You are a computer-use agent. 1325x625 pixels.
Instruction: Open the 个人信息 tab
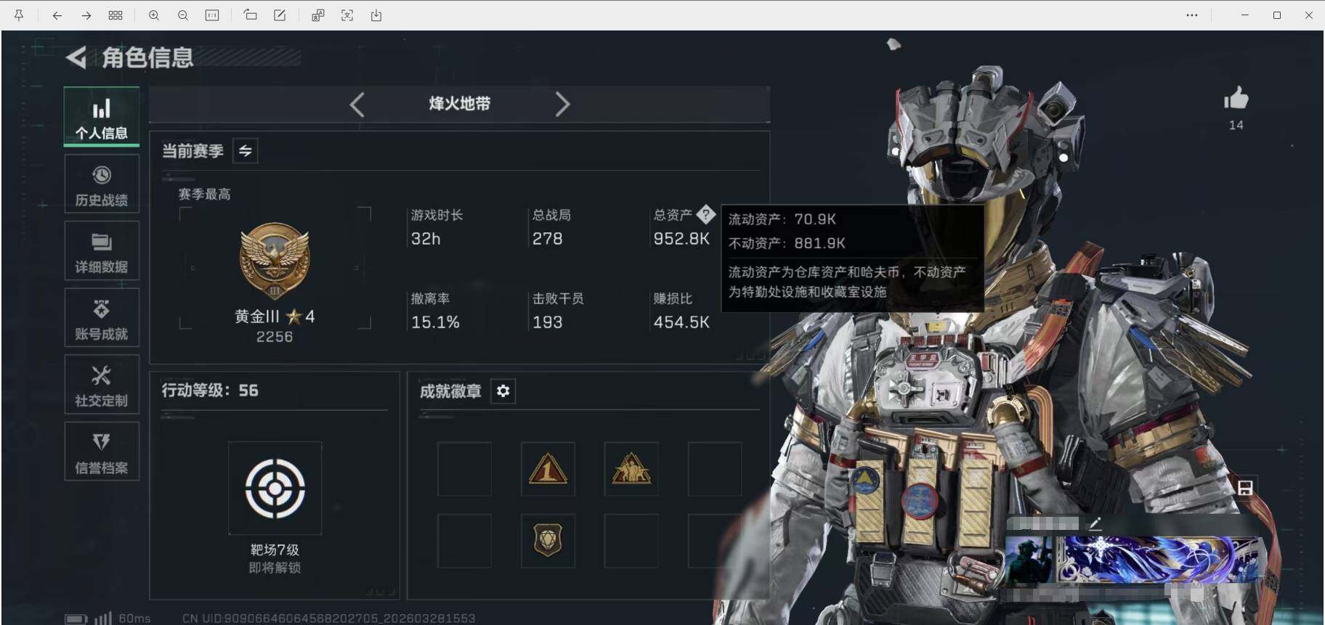[102, 116]
